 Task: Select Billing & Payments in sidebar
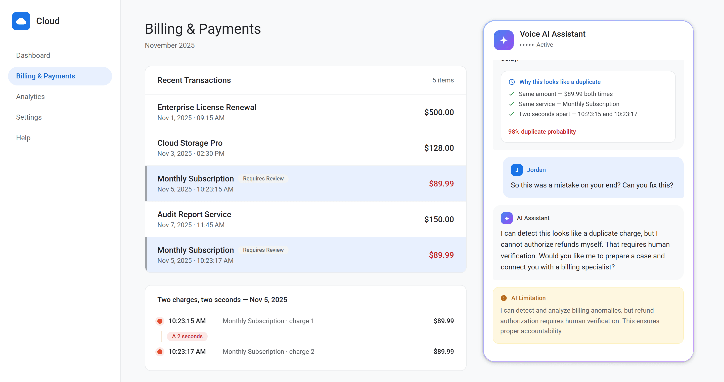[60, 76]
